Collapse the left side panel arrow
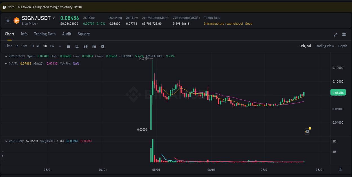This screenshot has width=352, height=177. 2,156
